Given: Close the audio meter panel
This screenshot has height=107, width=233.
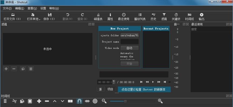Looking at the screenshot, I should (x=187, y=24).
